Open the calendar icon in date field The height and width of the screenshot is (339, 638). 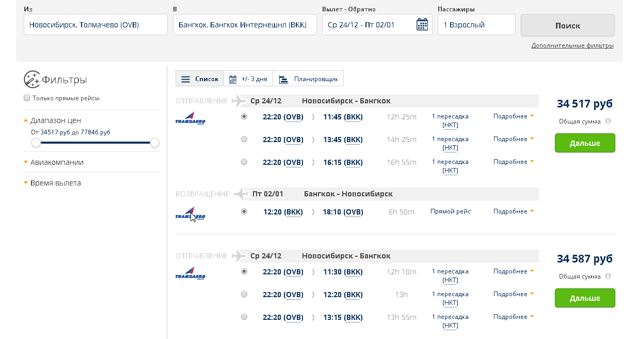point(422,24)
